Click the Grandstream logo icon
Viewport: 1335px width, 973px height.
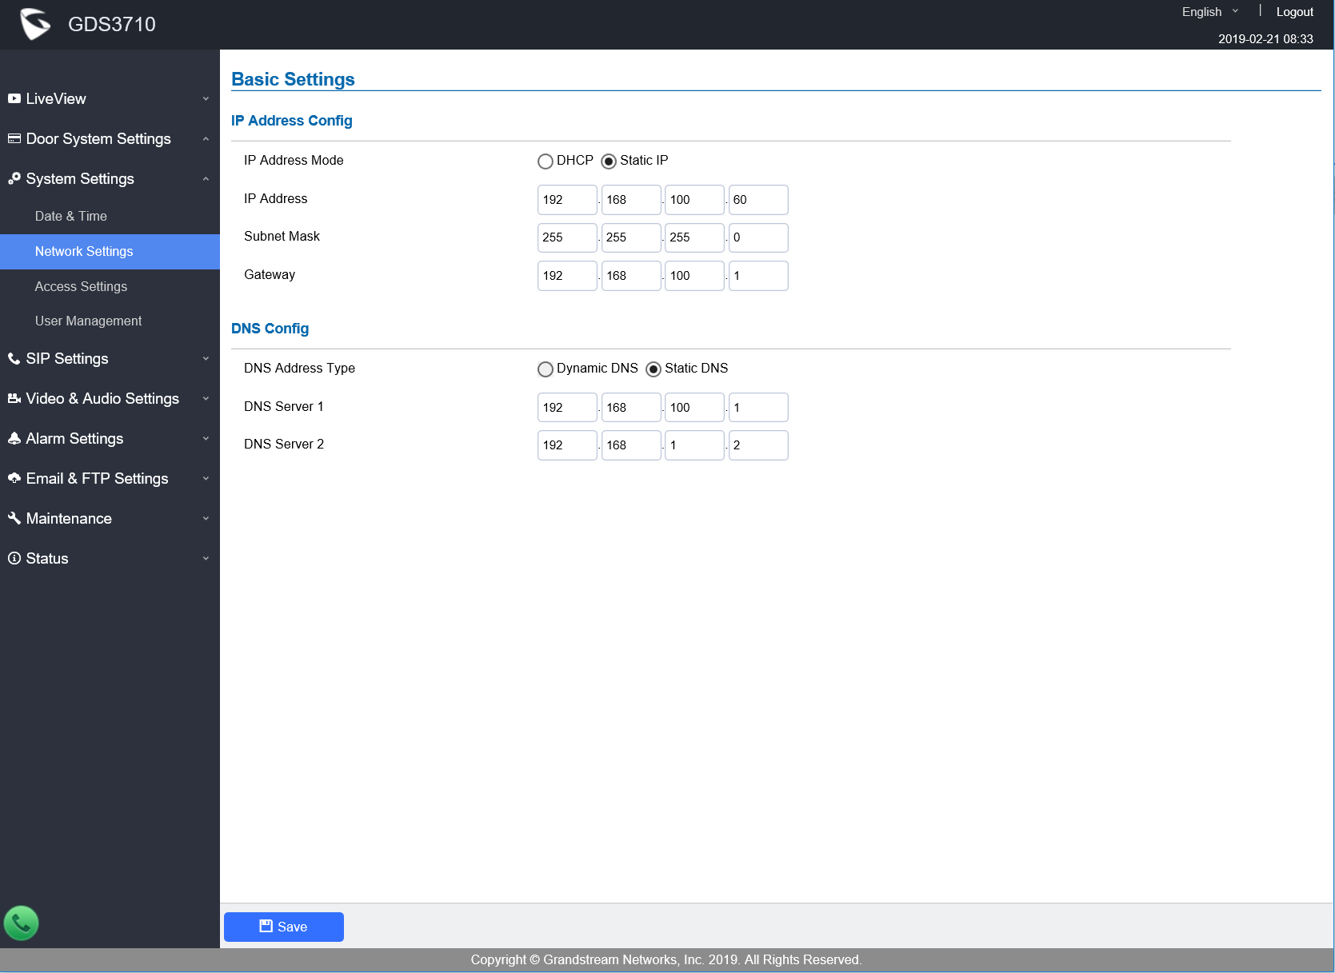coord(34,24)
